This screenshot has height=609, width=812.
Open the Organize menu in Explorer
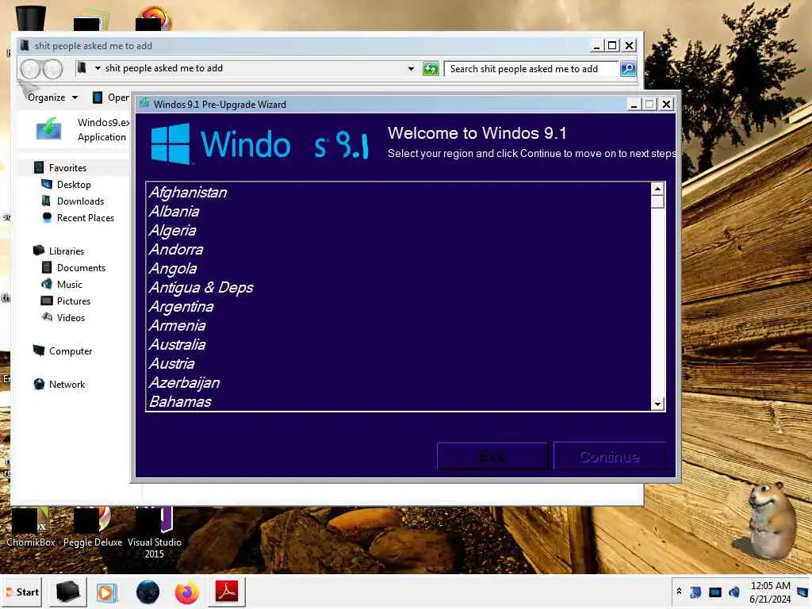pos(52,98)
